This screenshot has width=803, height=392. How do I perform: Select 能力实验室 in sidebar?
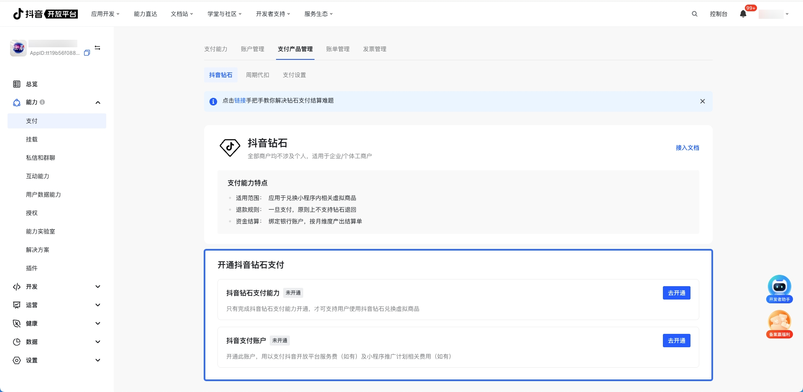point(41,231)
